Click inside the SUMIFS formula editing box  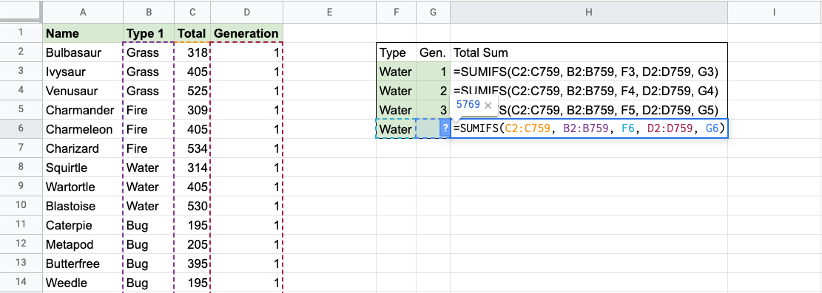click(589, 128)
